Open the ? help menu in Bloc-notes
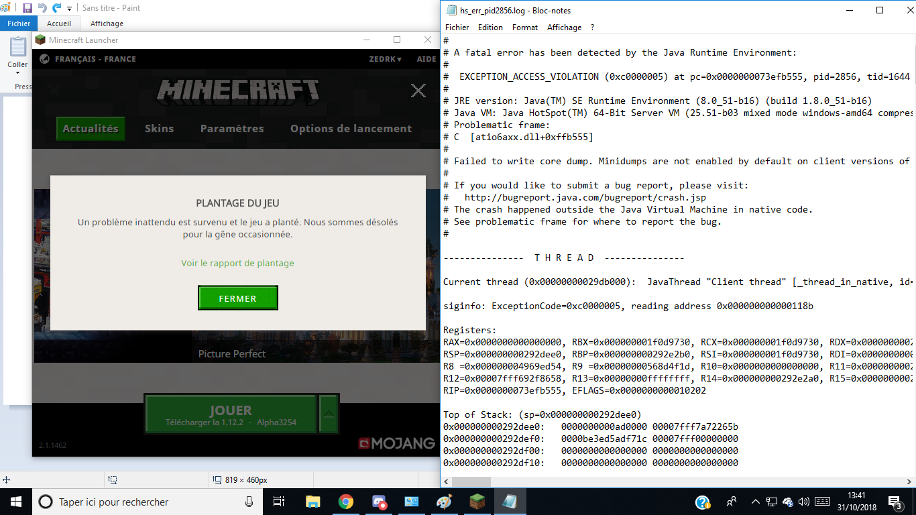Image resolution: width=916 pixels, height=515 pixels. click(592, 27)
